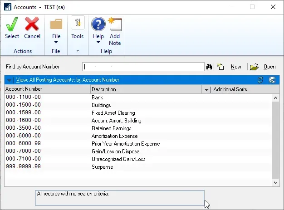Click View: All Posting Accounts link
Viewport: 284px width, 210px height.
point(68,80)
